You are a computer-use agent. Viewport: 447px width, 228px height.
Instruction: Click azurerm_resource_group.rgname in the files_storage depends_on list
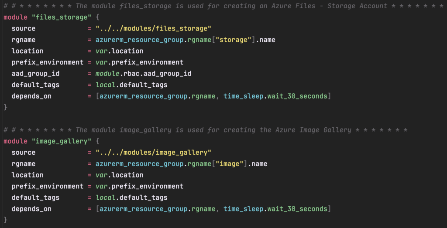point(157,96)
